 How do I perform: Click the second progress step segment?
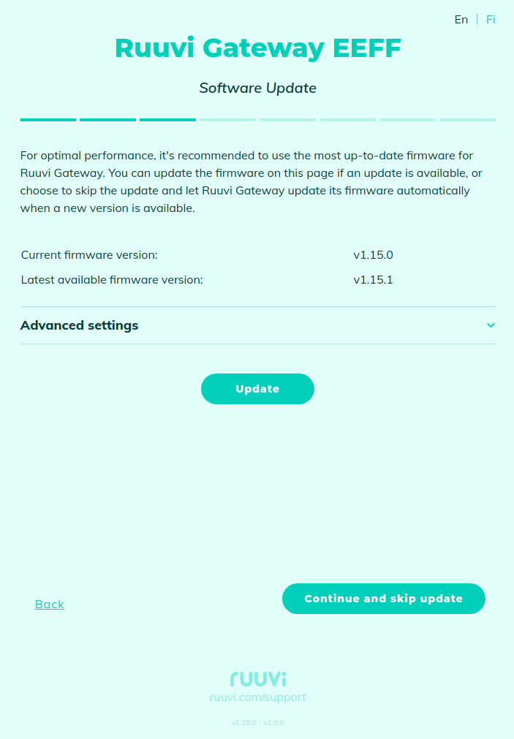(x=107, y=119)
